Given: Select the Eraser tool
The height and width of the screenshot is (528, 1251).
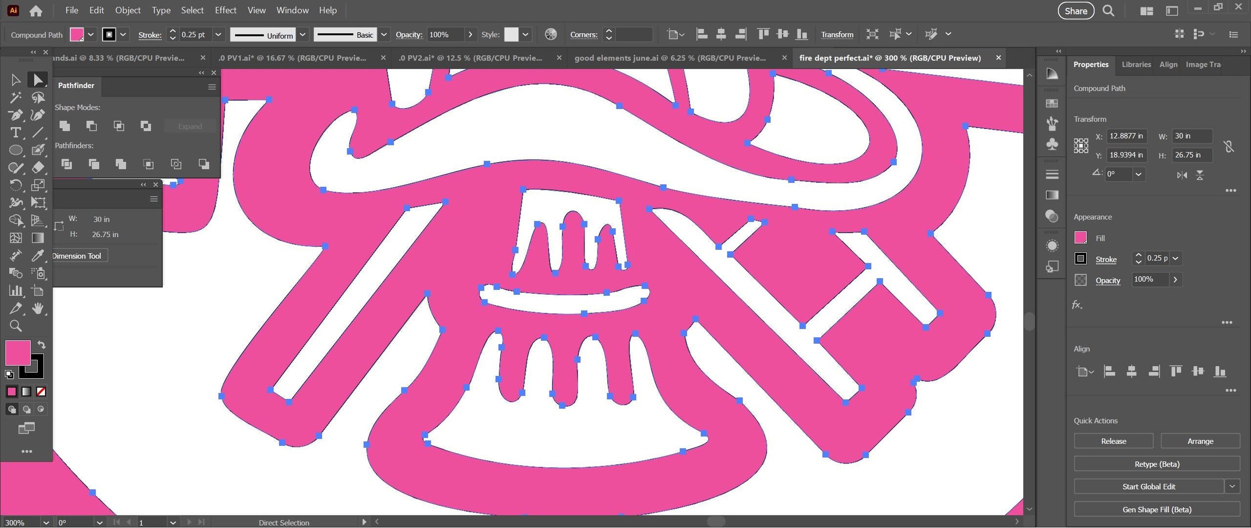Looking at the screenshot, I should (38, 168).
